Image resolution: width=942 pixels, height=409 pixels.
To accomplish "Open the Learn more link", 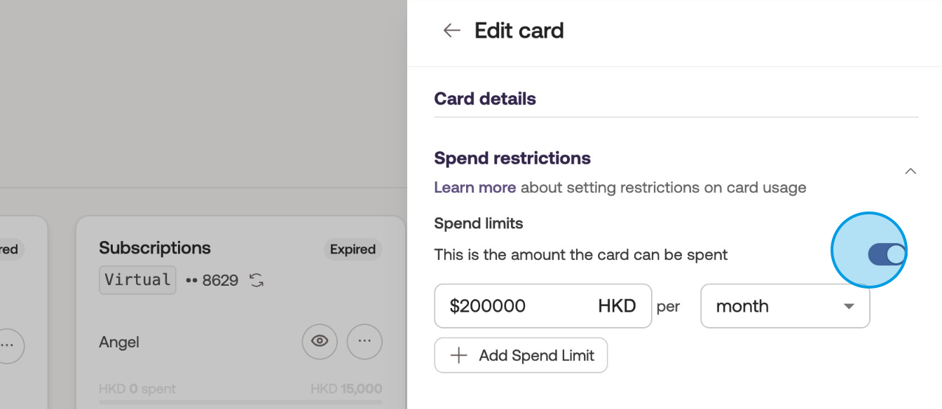I will click(475, 188).
